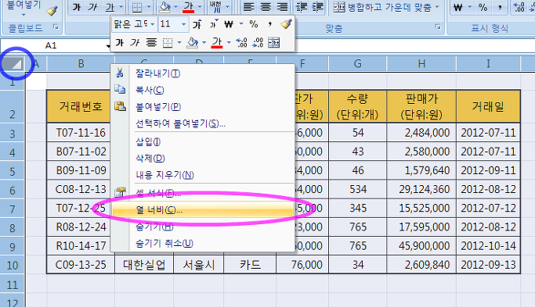Toggle bold in the mini toolbar
This screenshot has width=535, height=307.
[x=119, y=42]
